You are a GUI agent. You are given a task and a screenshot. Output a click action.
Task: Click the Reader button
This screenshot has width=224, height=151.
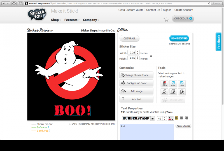(x=217, y=3)
